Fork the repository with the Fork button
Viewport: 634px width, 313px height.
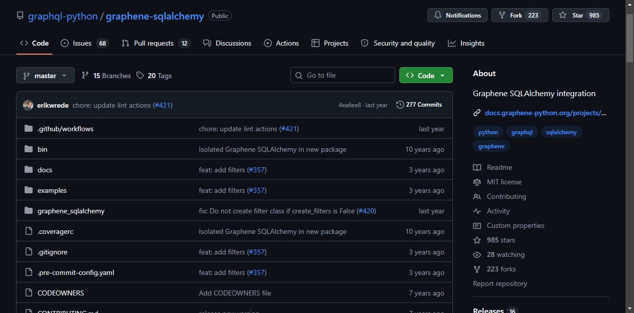click(520, 16)
